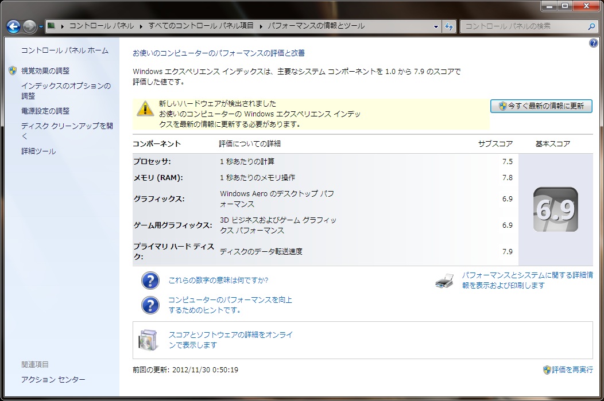This screenshot has width=604, height=401.
Task: Open アクション センター link
Action: tap(53, 379)
